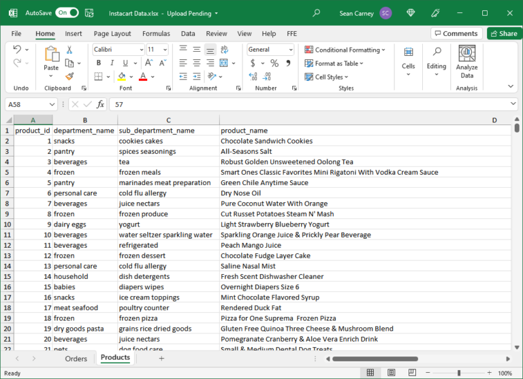This screenshot has height=379, width=523.
Task: Apply Bold formatting
Action: 99,63
